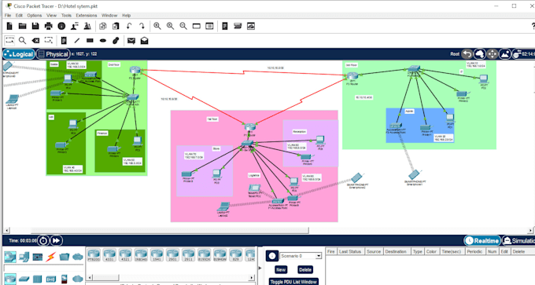Click the Last Status column header

[350, 251]
